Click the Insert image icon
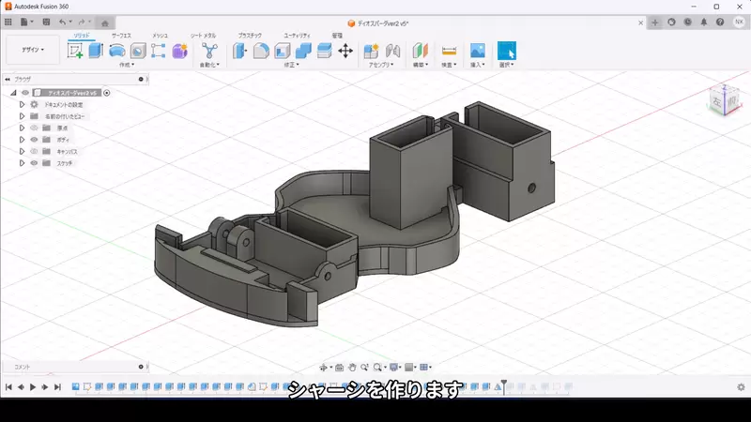This screenshot has width=751, height=422. [x=478, y=51]
